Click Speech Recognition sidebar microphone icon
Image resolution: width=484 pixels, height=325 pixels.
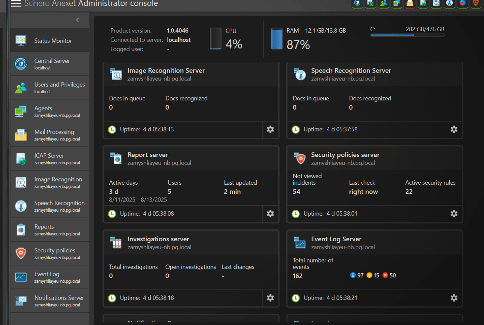click(x=21, y=206)
